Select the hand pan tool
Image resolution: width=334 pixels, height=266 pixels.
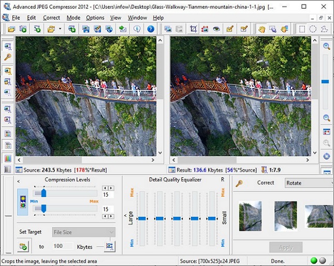pos(262,29)
